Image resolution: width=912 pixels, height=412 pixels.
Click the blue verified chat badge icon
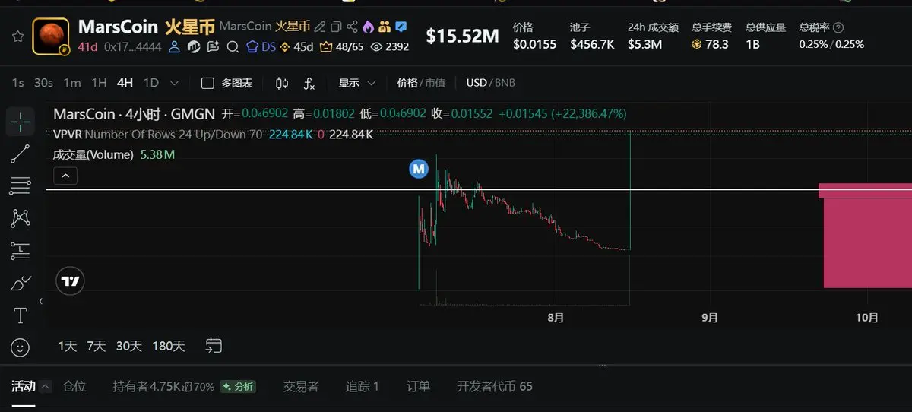click(401, 27)
